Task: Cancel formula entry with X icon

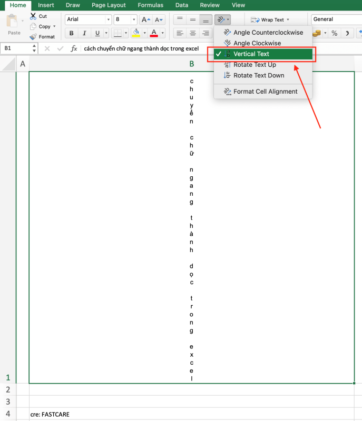Action: [x=47, y=48]
